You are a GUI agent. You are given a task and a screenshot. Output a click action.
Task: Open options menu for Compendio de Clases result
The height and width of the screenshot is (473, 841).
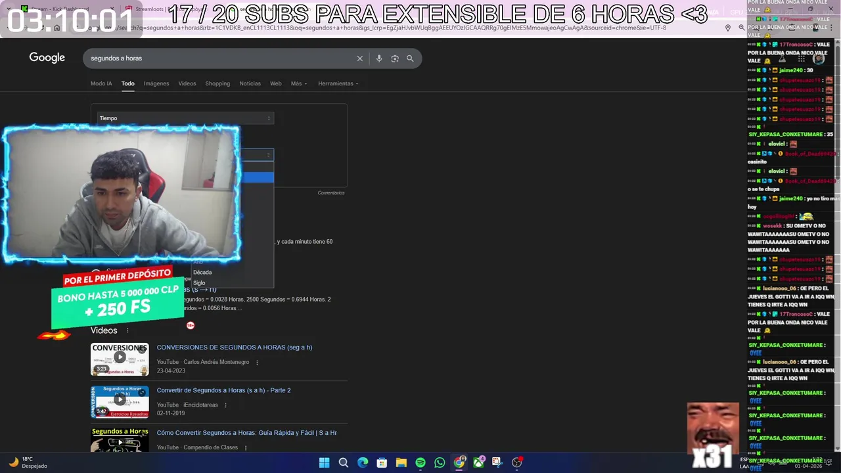click(x=246, y=448)
